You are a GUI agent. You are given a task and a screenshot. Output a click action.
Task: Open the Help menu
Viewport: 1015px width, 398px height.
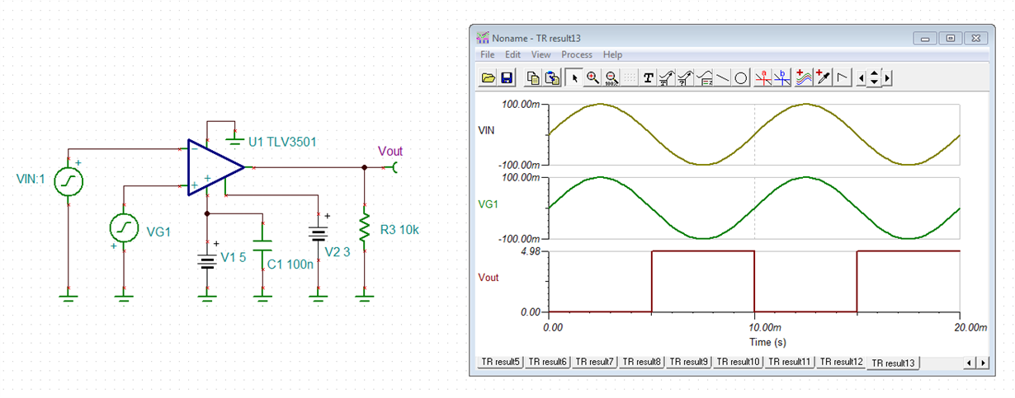612,54
